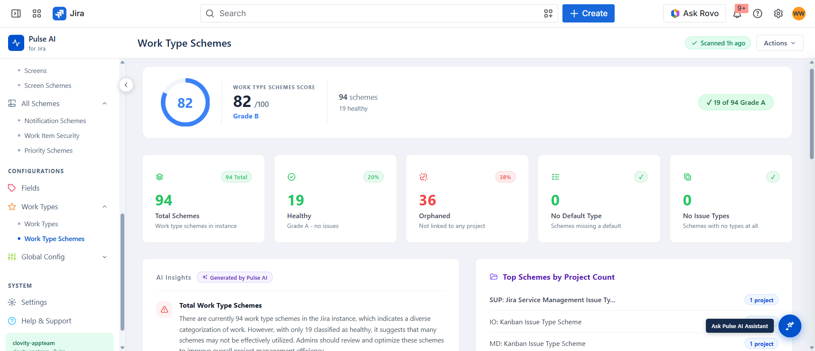Open Settings in the System section
Image resolution: width=815 pixels, height=351 pixels.
(x=34, y=302)
